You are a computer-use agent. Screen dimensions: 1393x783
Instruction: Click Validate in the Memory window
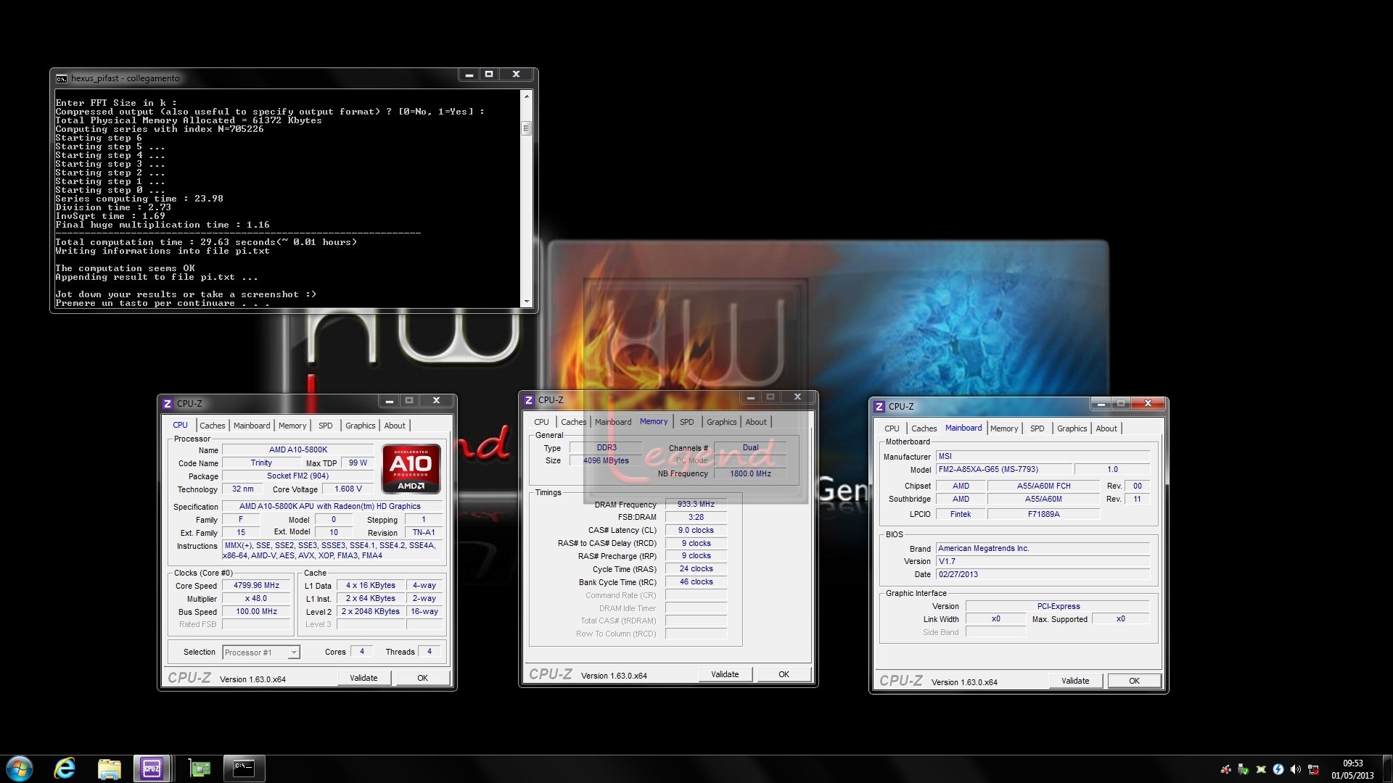coord(726,674)
